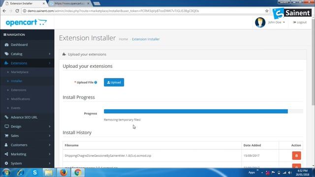The image size is (315, 177).
Task: Click the Catalog tag icon
Action: click(6, 54)
